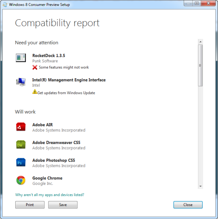
Task: Click the scrollbar down arrow
Action: (x=201, y=186)
